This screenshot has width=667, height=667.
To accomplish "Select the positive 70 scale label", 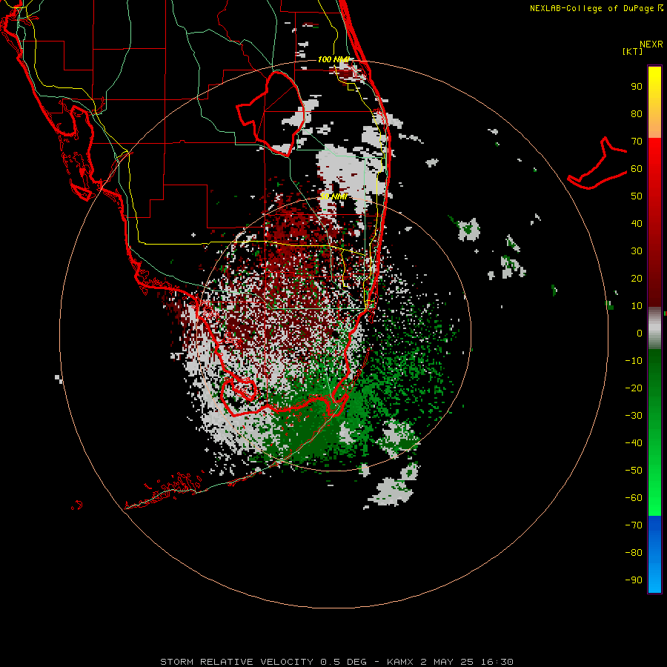I will click(637, 142).
